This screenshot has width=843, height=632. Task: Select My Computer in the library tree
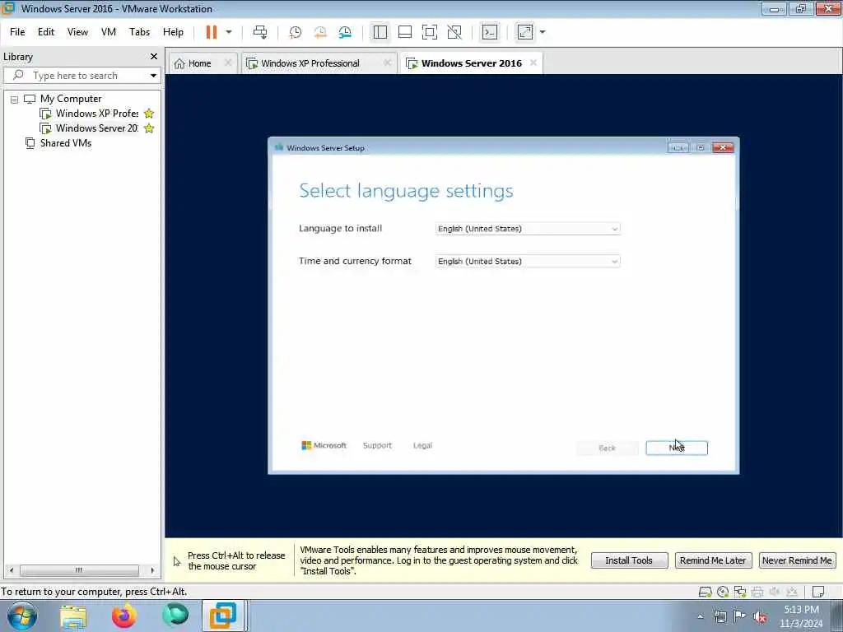point(71,99)
